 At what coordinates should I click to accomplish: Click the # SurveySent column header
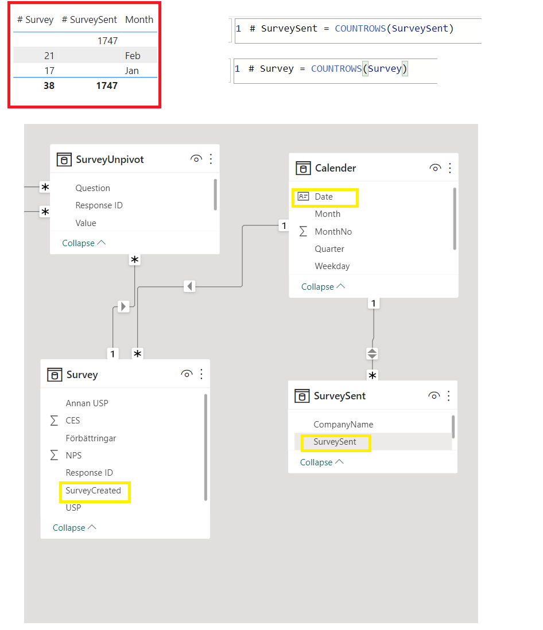(89, 20)
